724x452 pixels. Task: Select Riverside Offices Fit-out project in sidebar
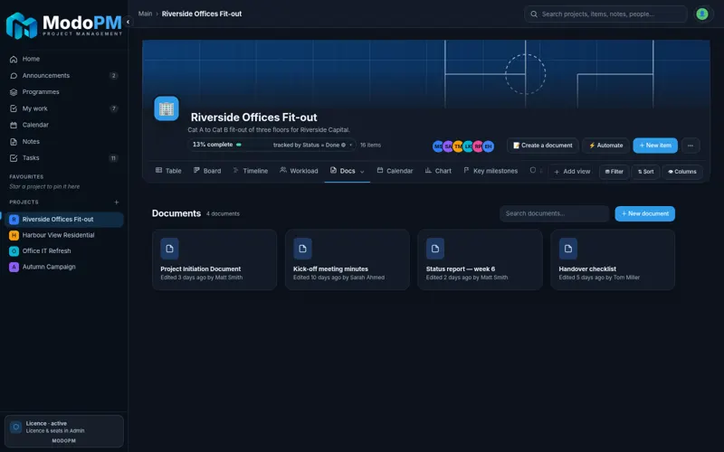click(x=63, y=220)
